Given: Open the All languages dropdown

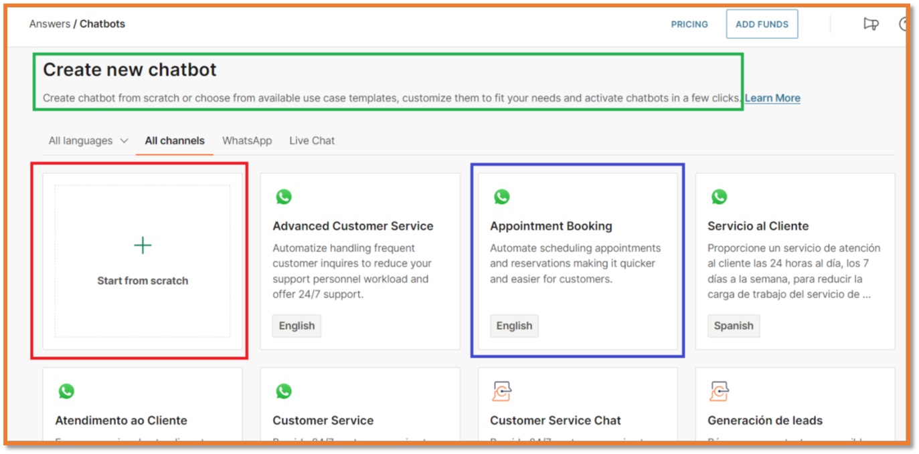Looking at the screenshot, I should [x=88, y=141].
